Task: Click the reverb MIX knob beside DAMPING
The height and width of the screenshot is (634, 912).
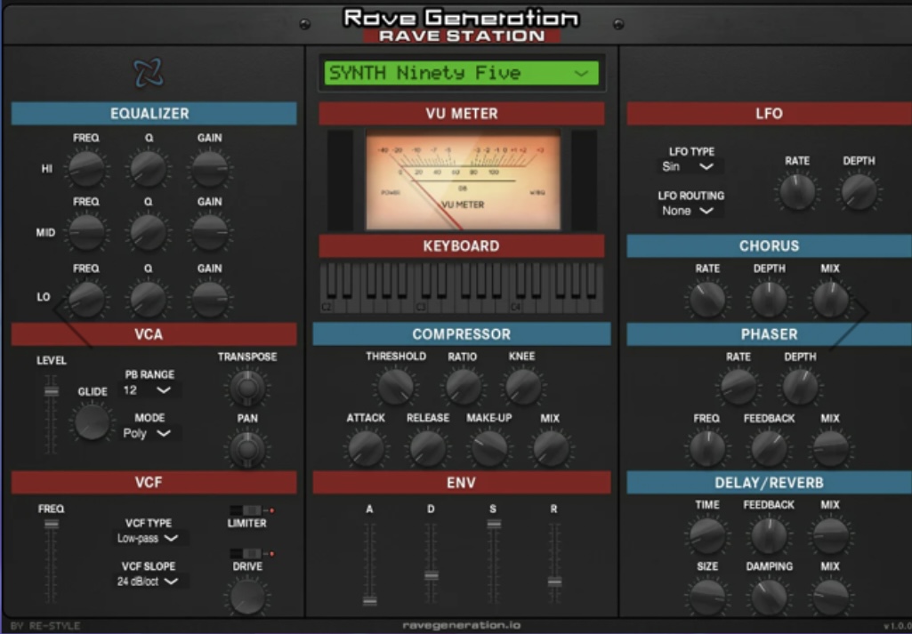Action: click(x=830, y=597)
